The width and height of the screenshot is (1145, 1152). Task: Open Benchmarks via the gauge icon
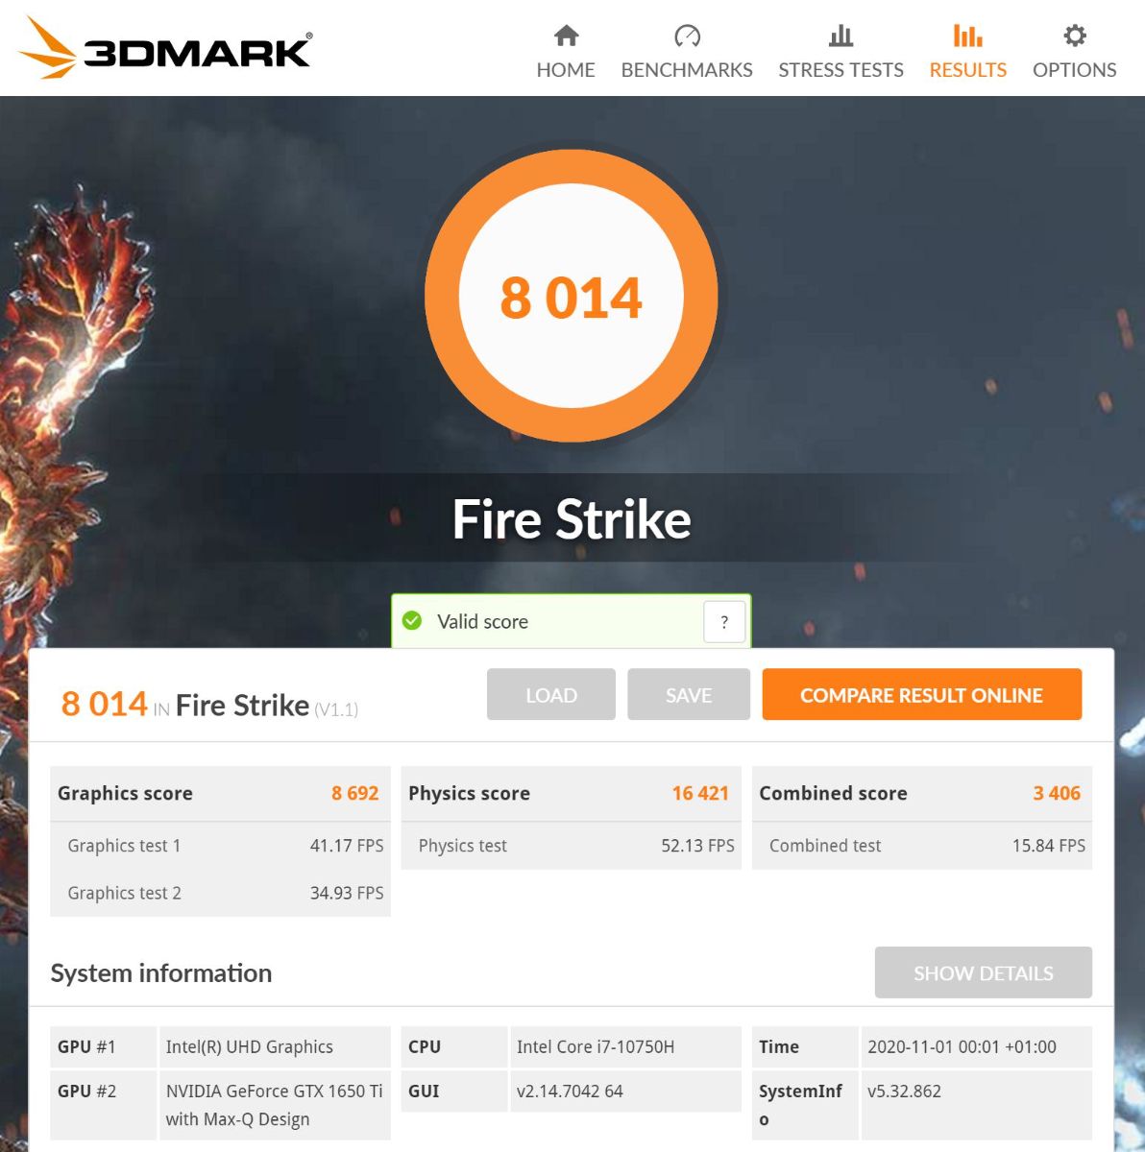[x=687, y=36]
